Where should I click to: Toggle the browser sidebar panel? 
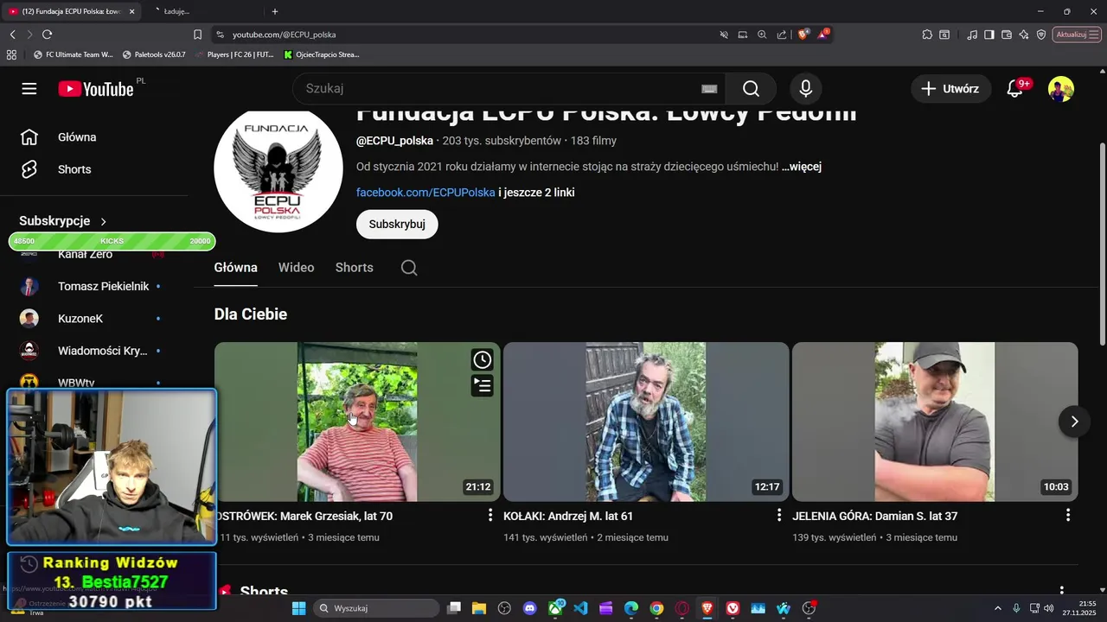[x=989, y=35]
